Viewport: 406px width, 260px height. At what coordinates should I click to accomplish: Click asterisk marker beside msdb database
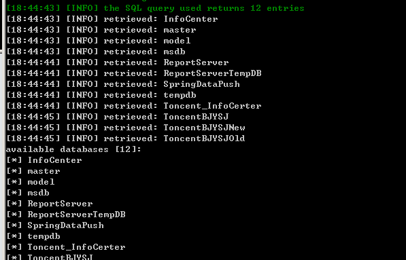14,193
